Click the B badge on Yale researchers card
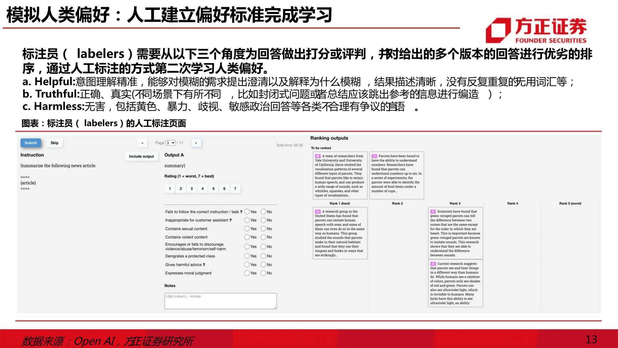Viewport: 618px width, 348px height. 318,156
